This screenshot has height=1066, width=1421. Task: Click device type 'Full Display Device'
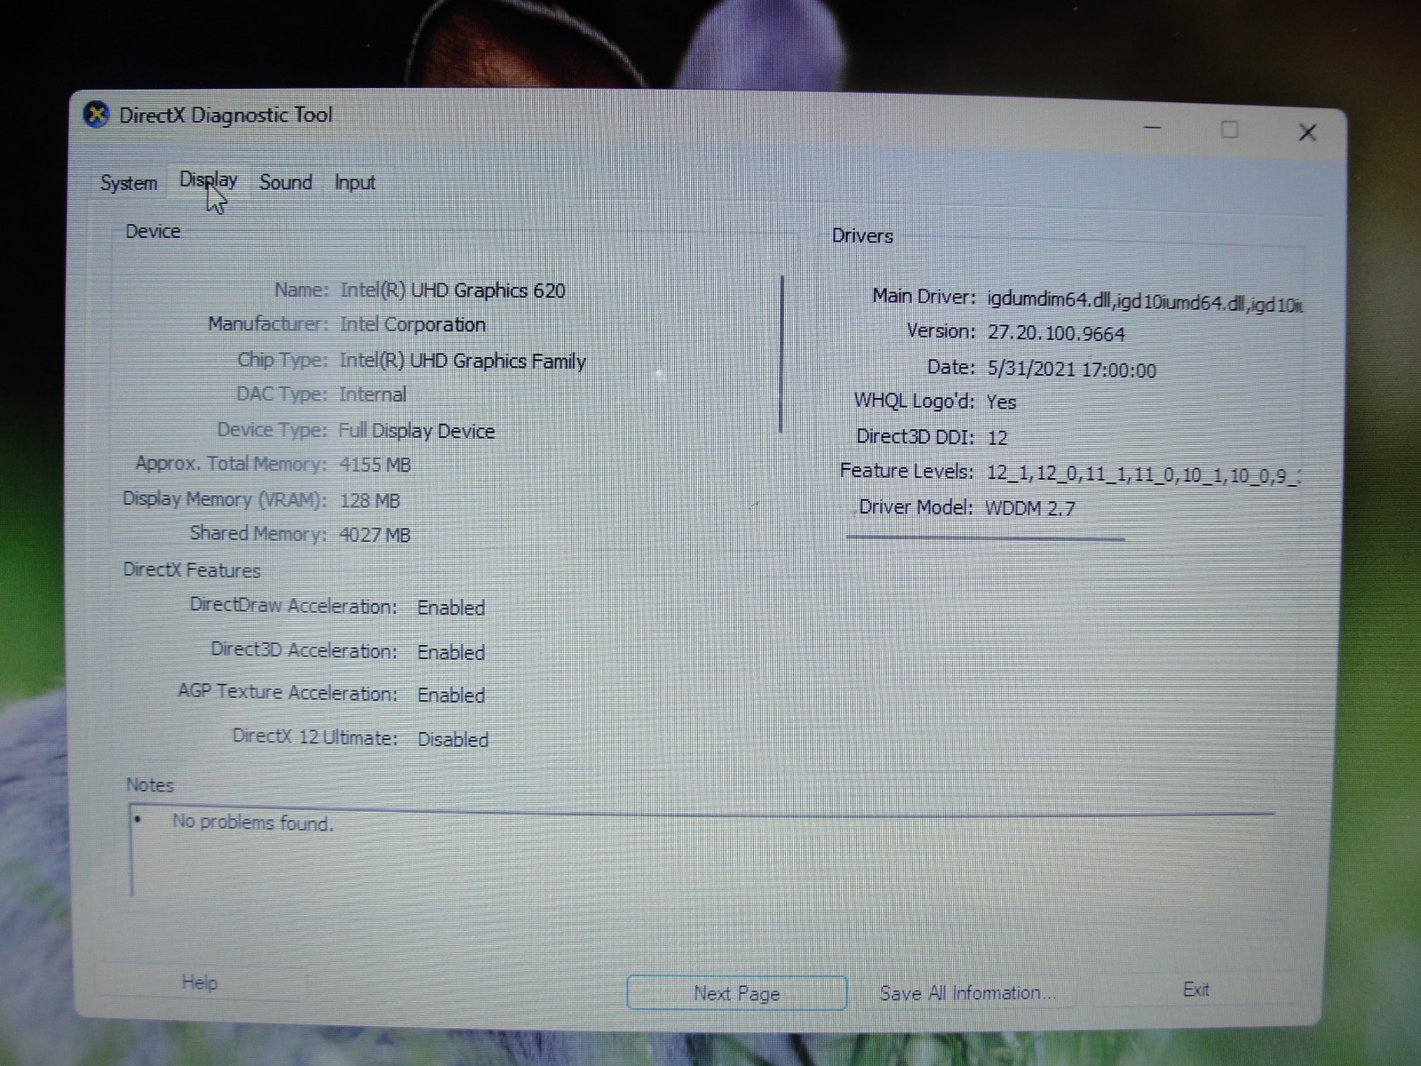tap(417, 431)
